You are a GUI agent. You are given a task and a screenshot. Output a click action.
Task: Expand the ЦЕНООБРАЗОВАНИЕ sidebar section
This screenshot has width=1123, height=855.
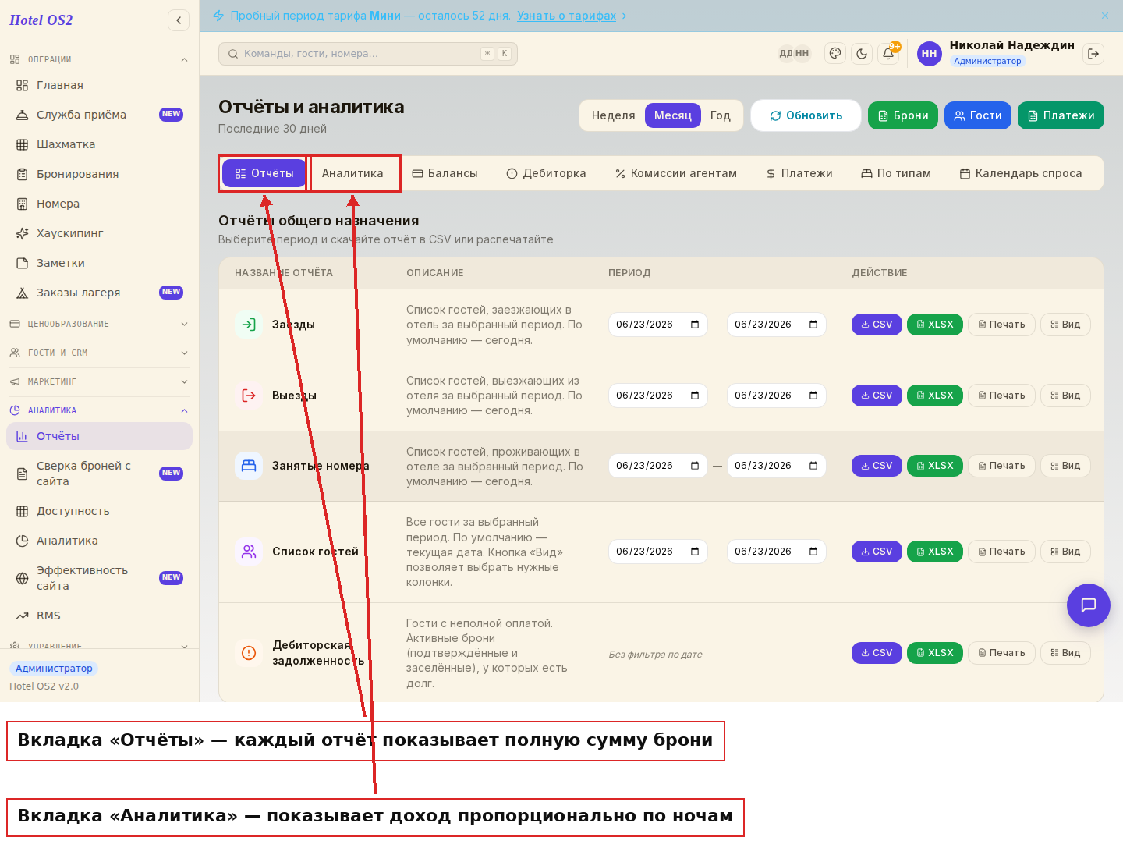pos(99,324)
